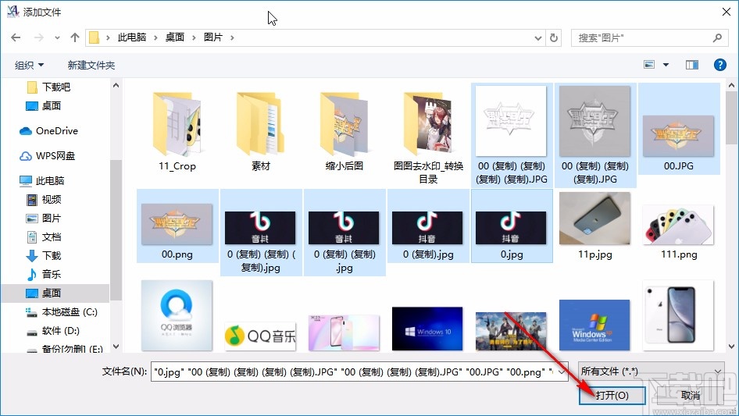Select the QQ浏览器 image thumbnail
Screen dimensions: 739x416
point(177,315)
